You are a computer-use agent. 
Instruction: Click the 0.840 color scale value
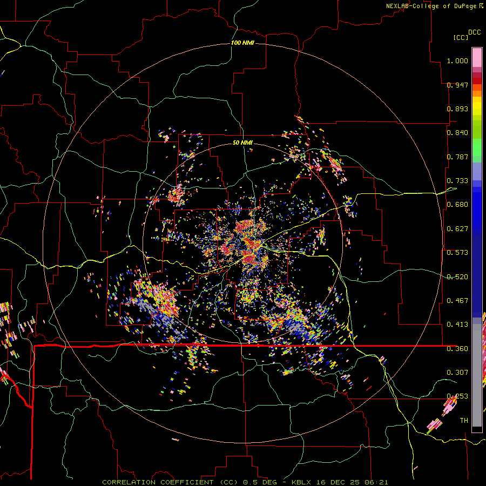point(457,133)
